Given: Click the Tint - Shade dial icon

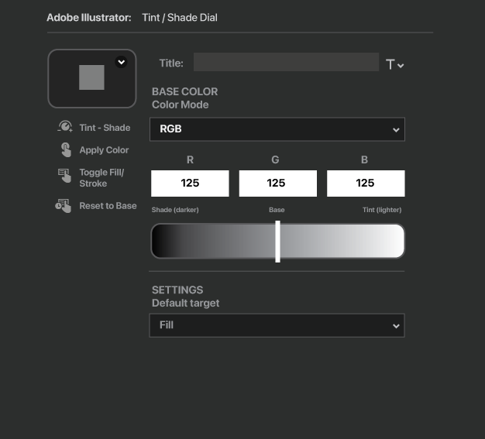Looking at the screenshot, I should 65,126.
